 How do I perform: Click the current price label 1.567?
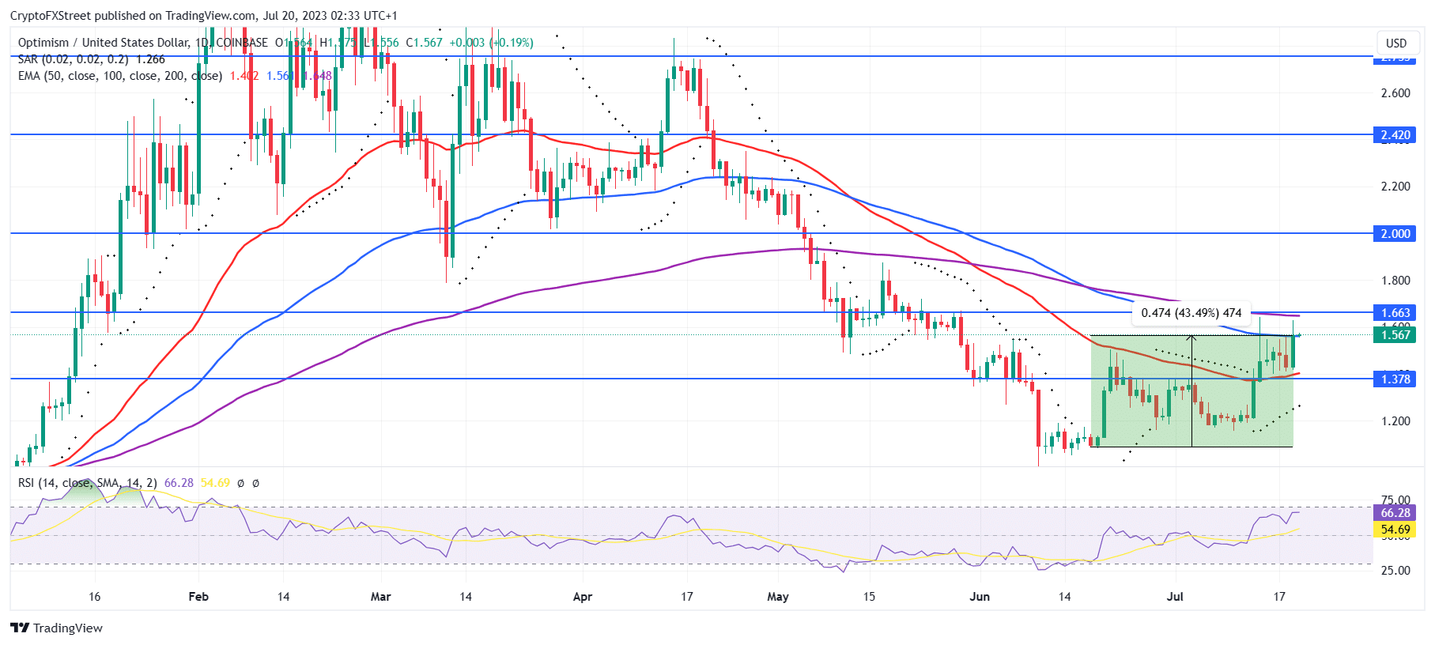click(x=1395, y=334)
